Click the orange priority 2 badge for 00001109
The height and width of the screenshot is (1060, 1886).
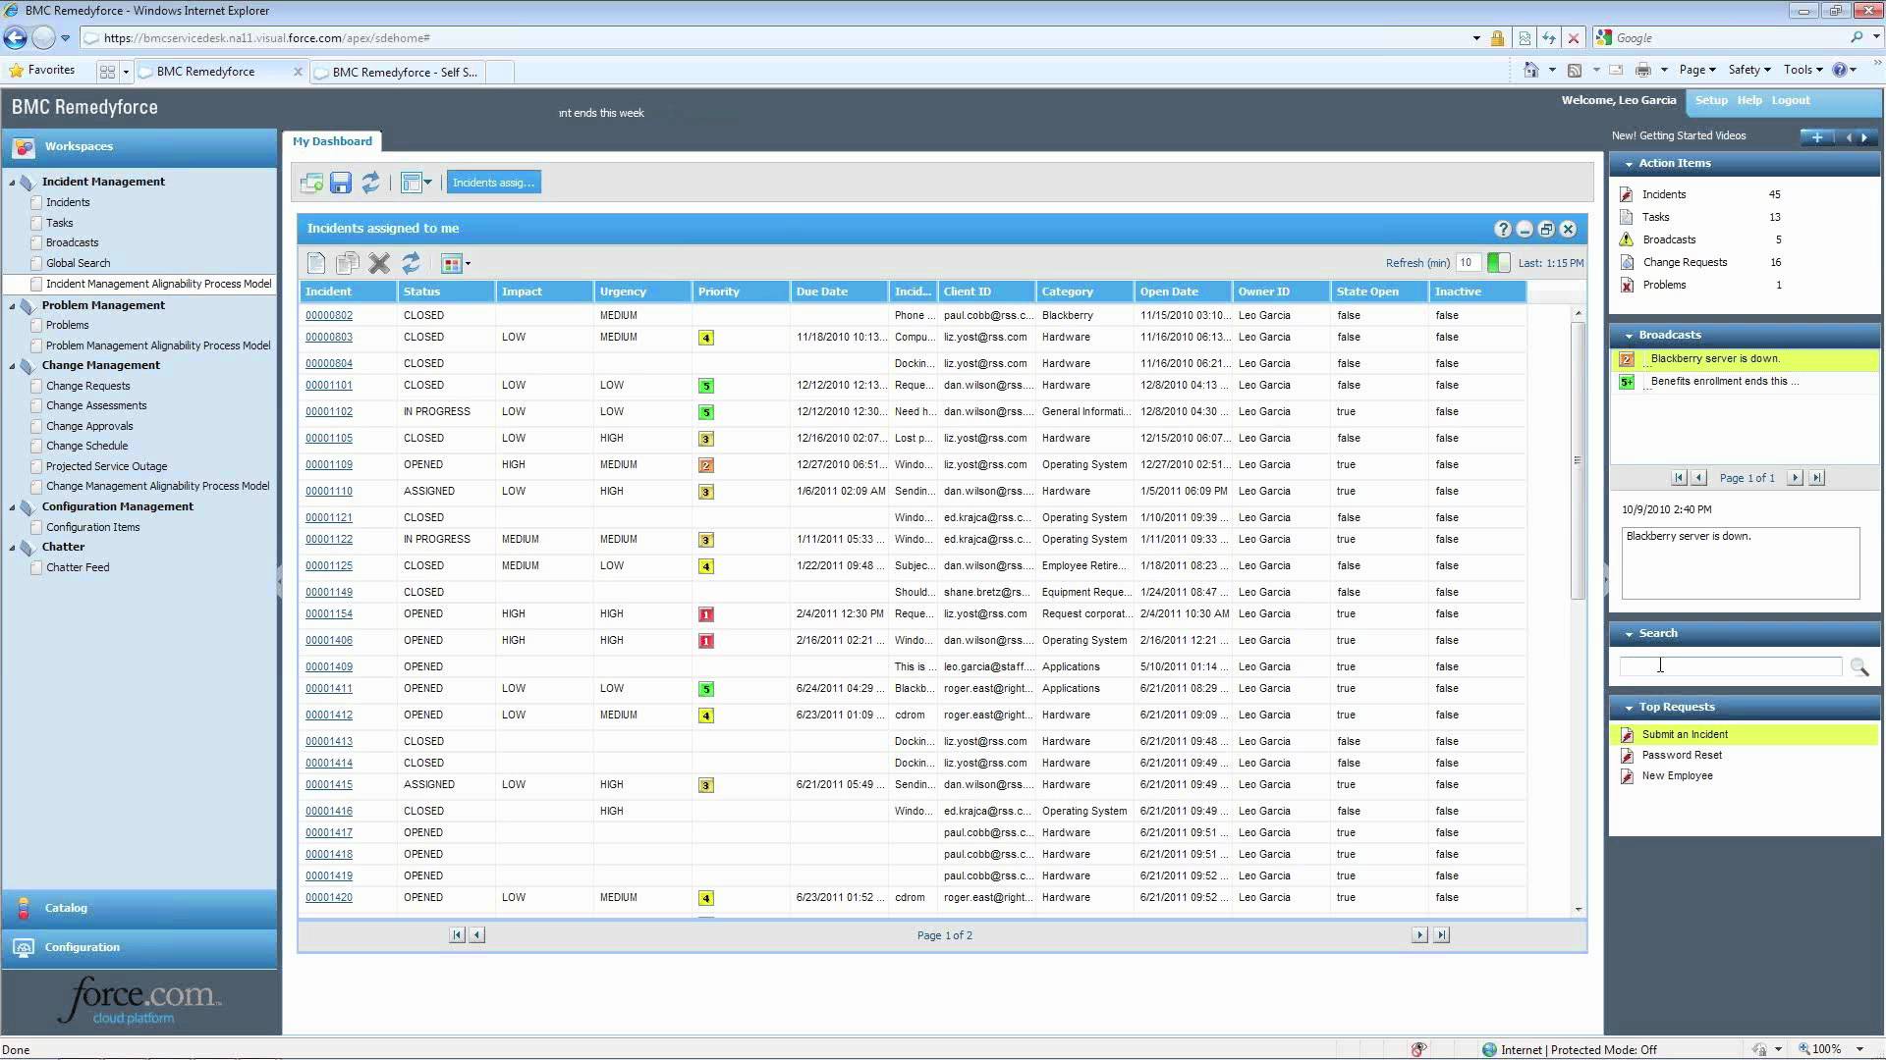point(705,466)
